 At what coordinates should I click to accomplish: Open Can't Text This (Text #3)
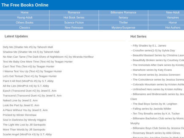[29, 67]
